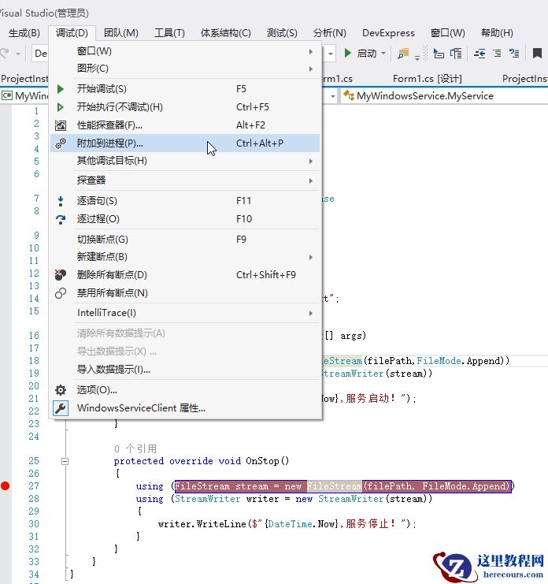Open the 测试(S) Test menu
Image resolution: width=548 pixels, height=584 pixels.
pos(282,33)
